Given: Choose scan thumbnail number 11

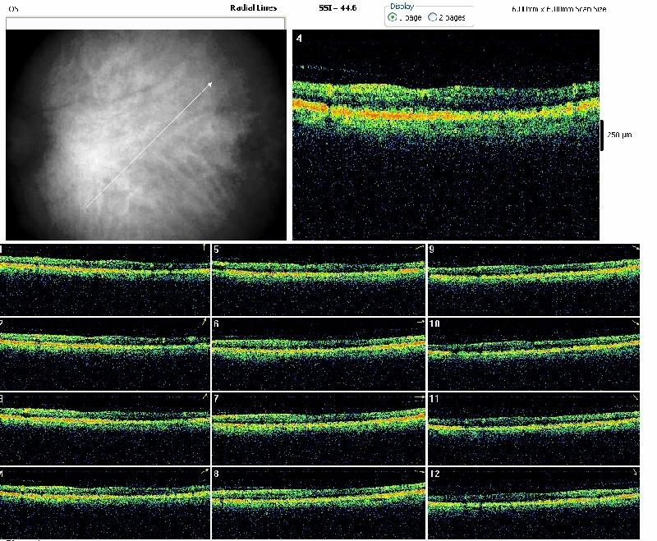Looking at the screenshot, I should click(x=534, y=427).
